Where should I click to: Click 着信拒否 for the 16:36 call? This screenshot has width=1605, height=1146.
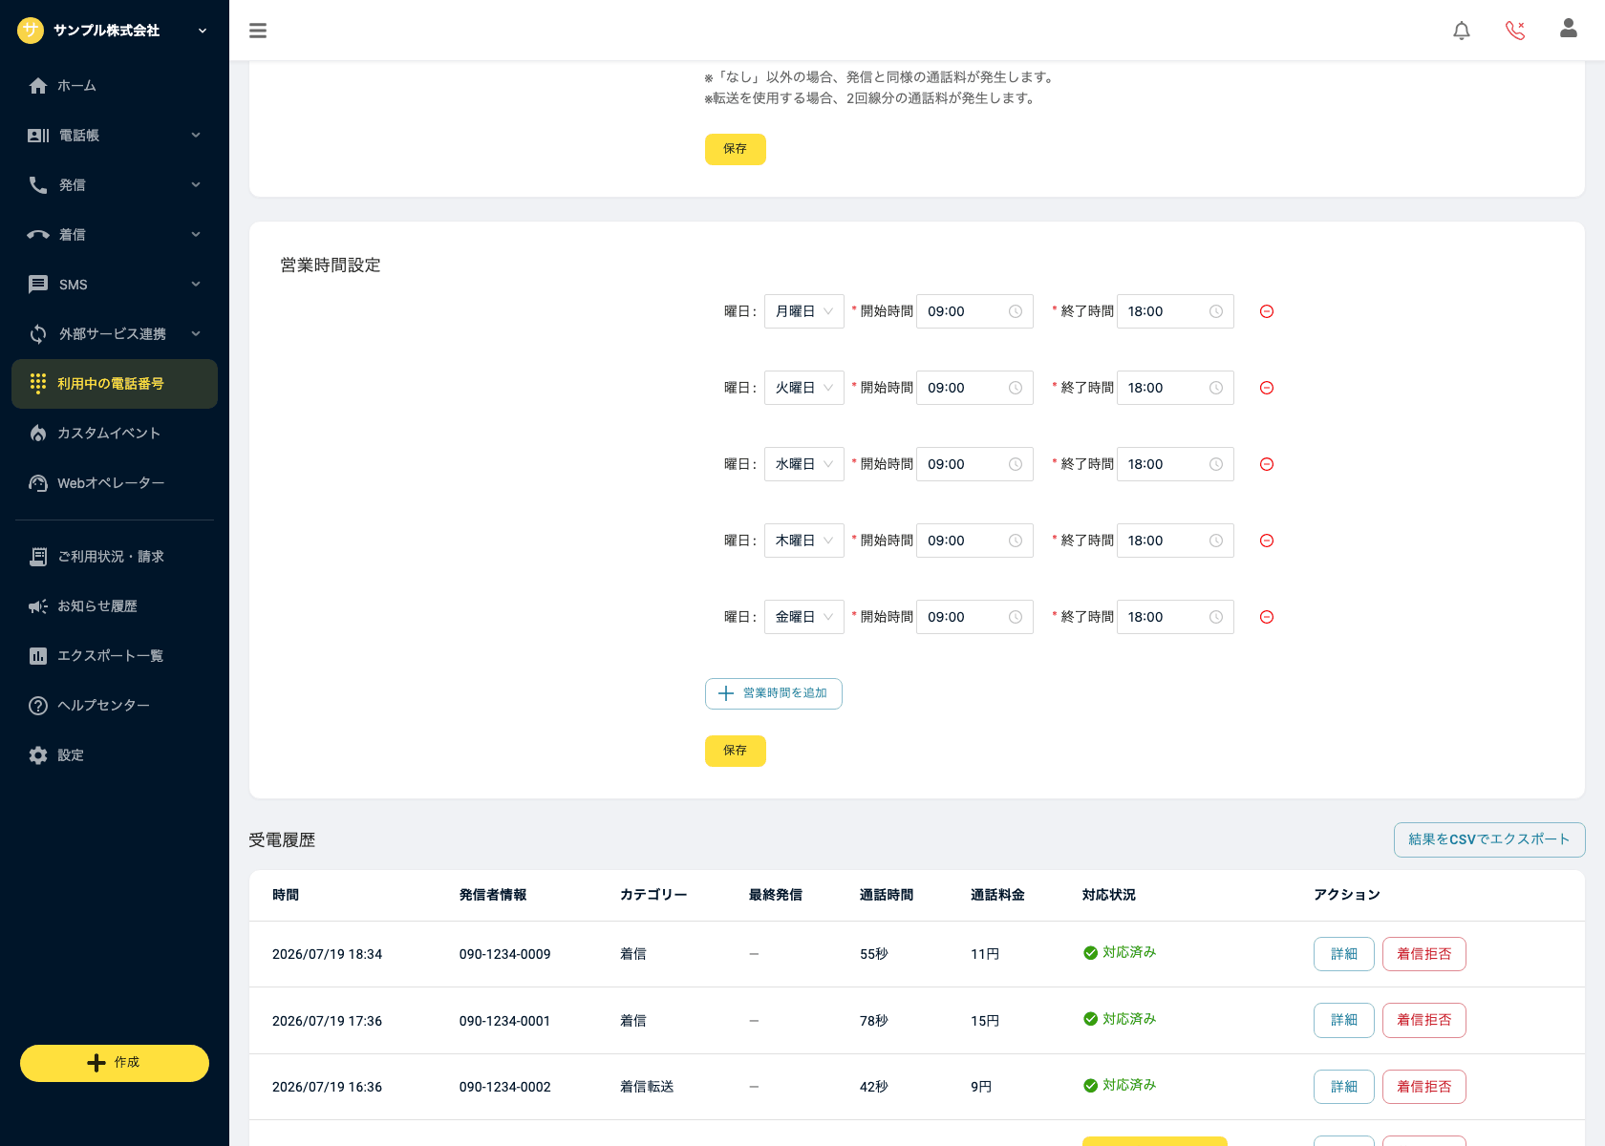click(x=1424, y=1087)
